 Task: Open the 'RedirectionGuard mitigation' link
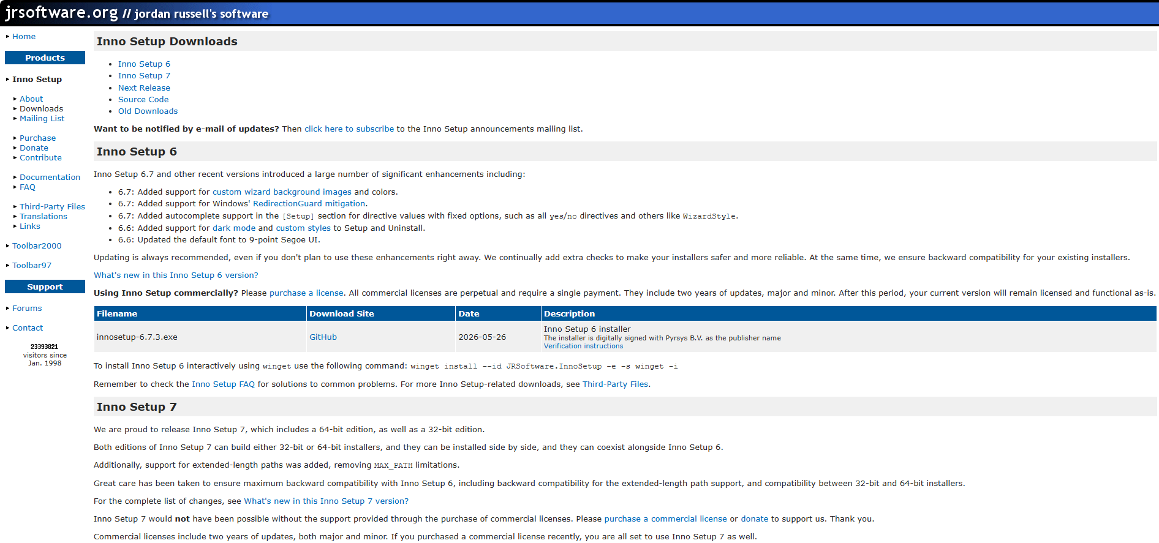(309, 204)
